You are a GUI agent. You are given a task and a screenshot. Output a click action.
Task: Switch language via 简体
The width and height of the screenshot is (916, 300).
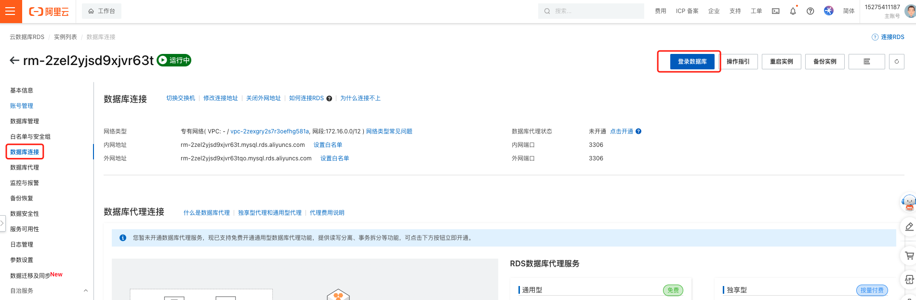click(849, 11)
